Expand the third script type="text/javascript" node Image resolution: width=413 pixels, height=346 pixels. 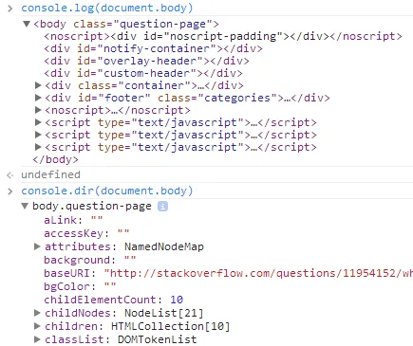38,147
